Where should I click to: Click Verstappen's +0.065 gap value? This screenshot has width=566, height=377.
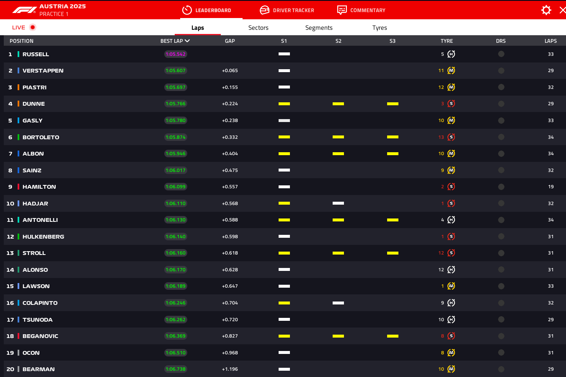230,70
